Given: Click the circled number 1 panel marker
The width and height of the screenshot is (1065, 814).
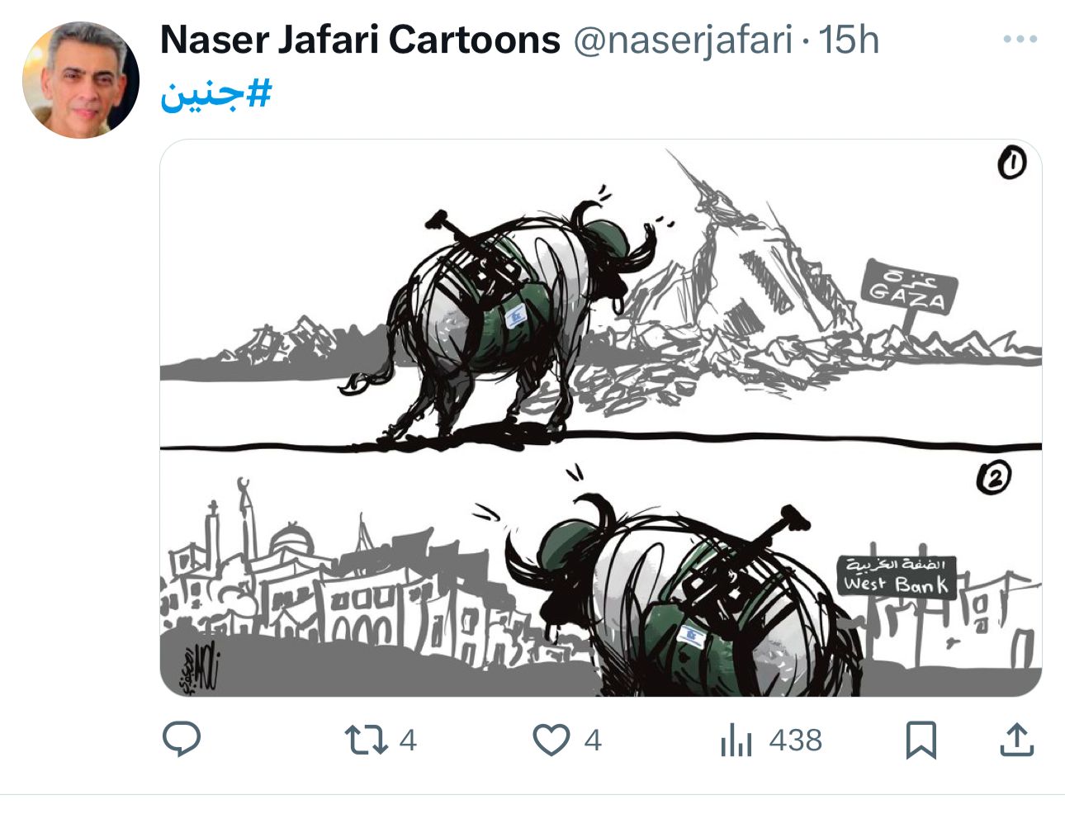Looking at the screenshot, I should 1012,163.
